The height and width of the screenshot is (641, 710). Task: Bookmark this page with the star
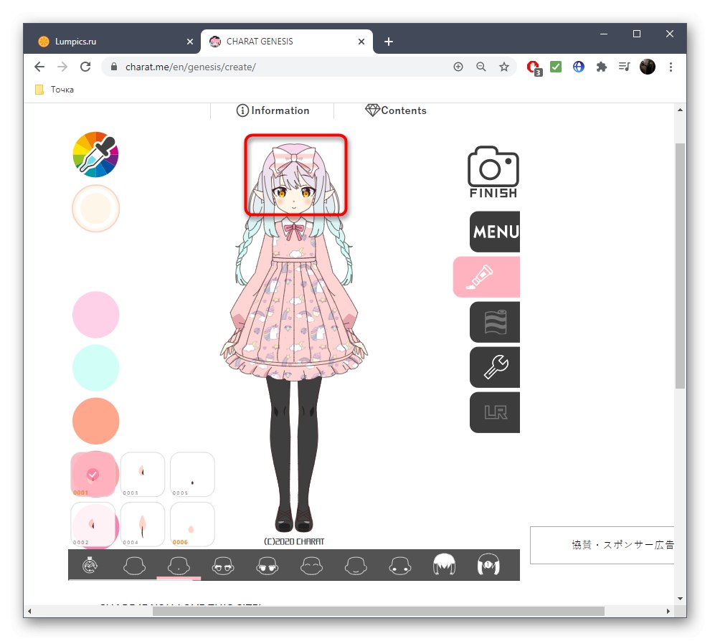(504, 67)
